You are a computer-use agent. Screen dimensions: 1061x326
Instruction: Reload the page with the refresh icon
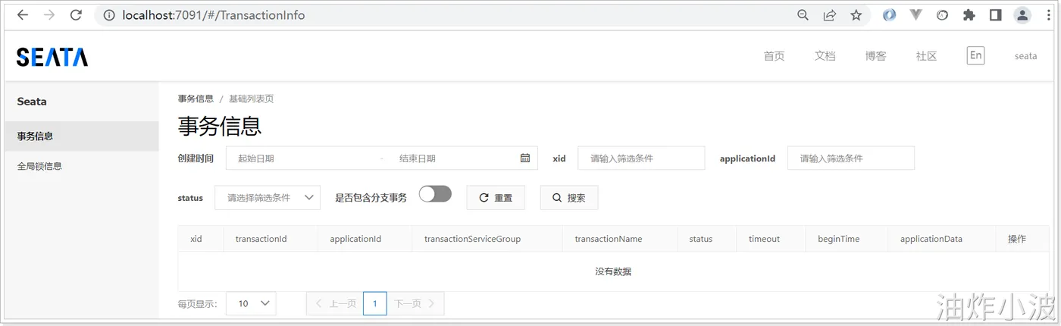pyautogui.click(x=76, y=15)
